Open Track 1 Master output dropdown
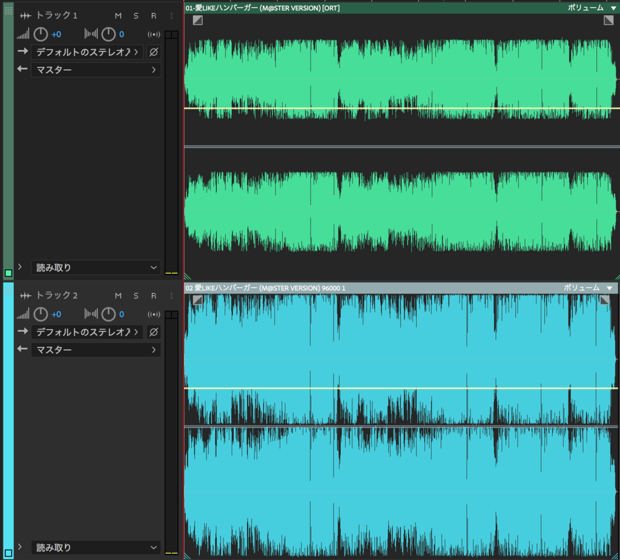This screenshot has height=560, width=620. (x=96, y=70)
